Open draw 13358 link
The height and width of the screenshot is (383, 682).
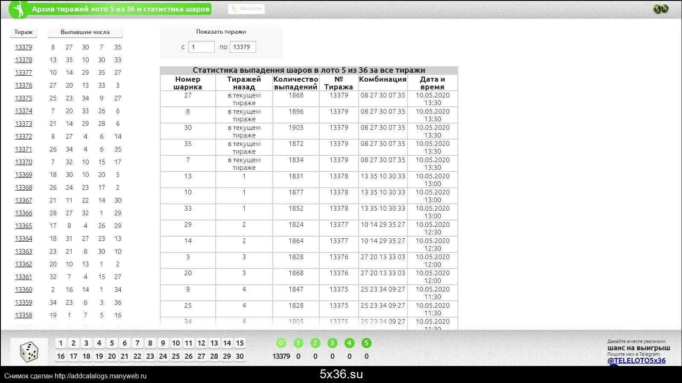pyautogui.click(x=23, y=315)
